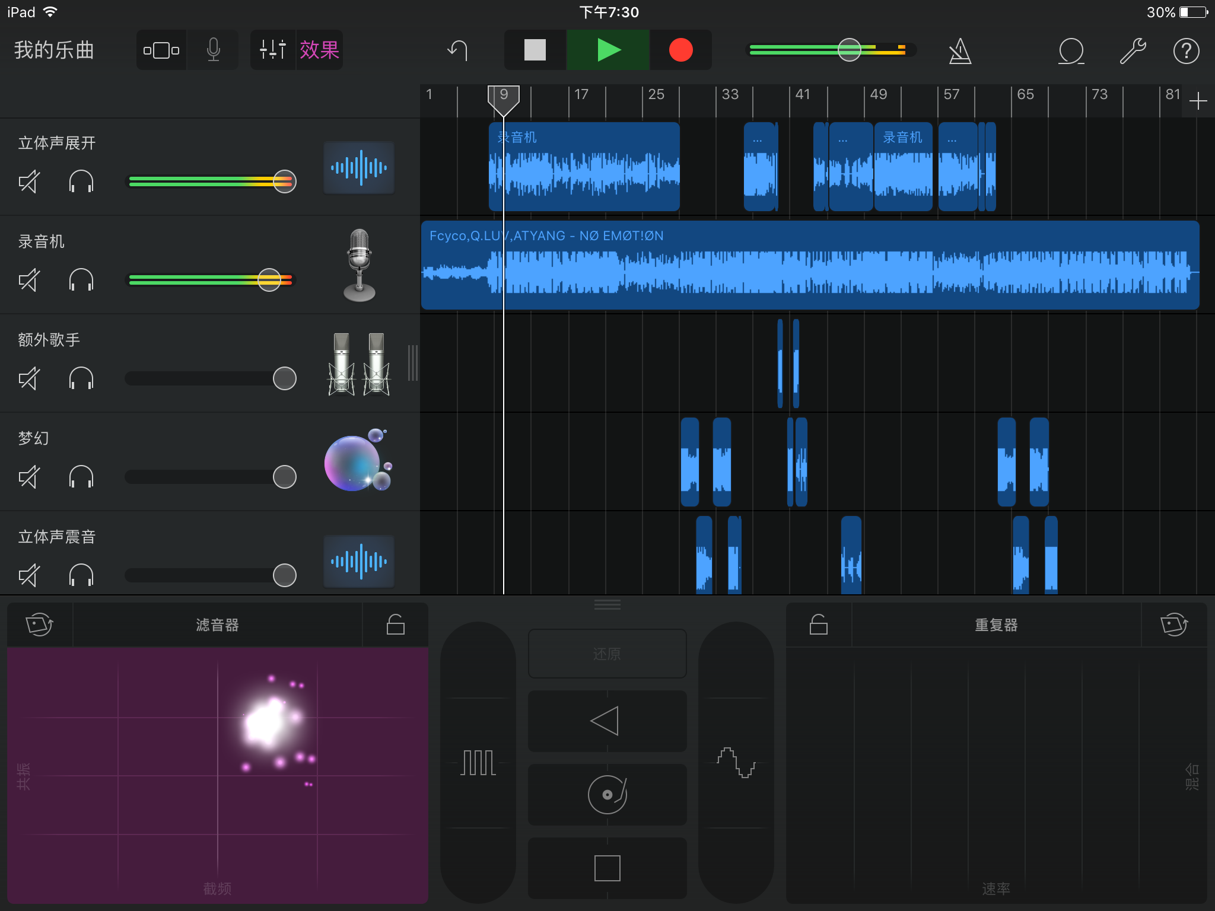Open the 立体声震音 waveform instrument icon

click(359, 561)
